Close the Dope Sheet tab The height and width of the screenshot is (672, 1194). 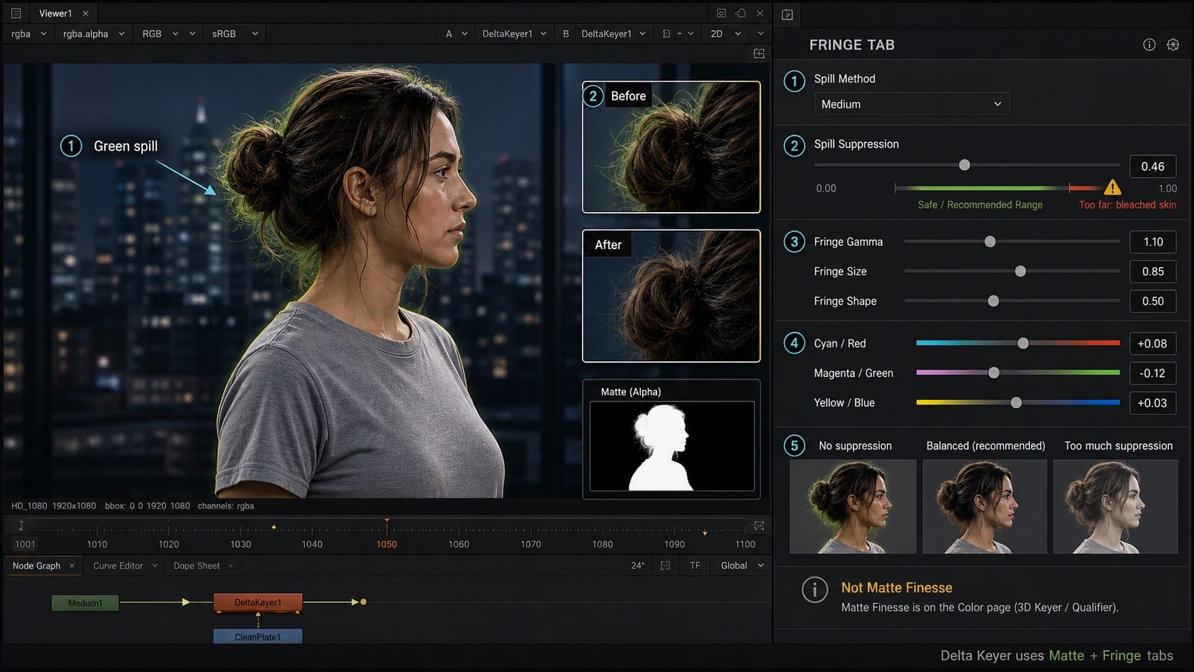(231, 566)
